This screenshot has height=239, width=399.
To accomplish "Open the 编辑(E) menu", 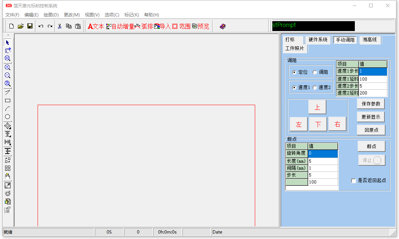I will point(31,15).
